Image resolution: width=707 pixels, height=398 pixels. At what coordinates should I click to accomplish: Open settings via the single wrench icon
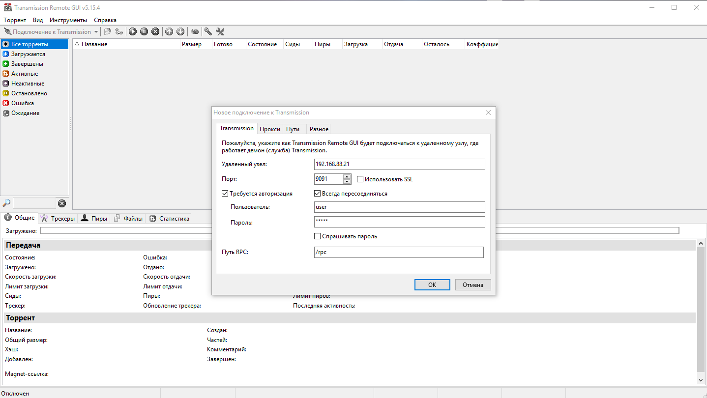point(208,31)
